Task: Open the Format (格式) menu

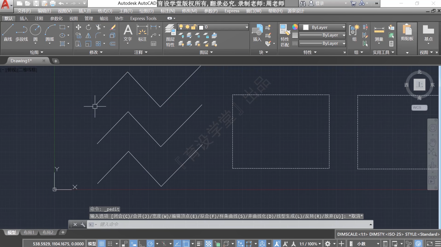Action: click(x=105, y=11)
